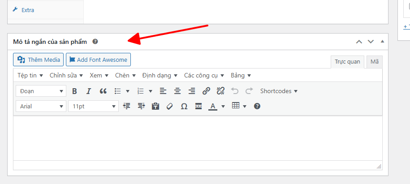Center align the text
This screenshot has height=184, width=410.
click(177, 91)
